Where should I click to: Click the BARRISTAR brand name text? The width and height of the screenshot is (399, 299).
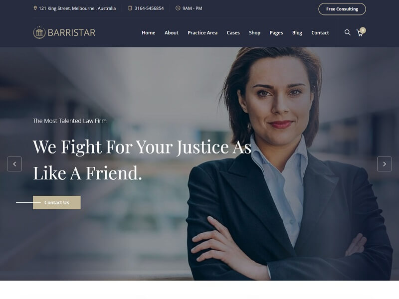click(x=71, y=32)
